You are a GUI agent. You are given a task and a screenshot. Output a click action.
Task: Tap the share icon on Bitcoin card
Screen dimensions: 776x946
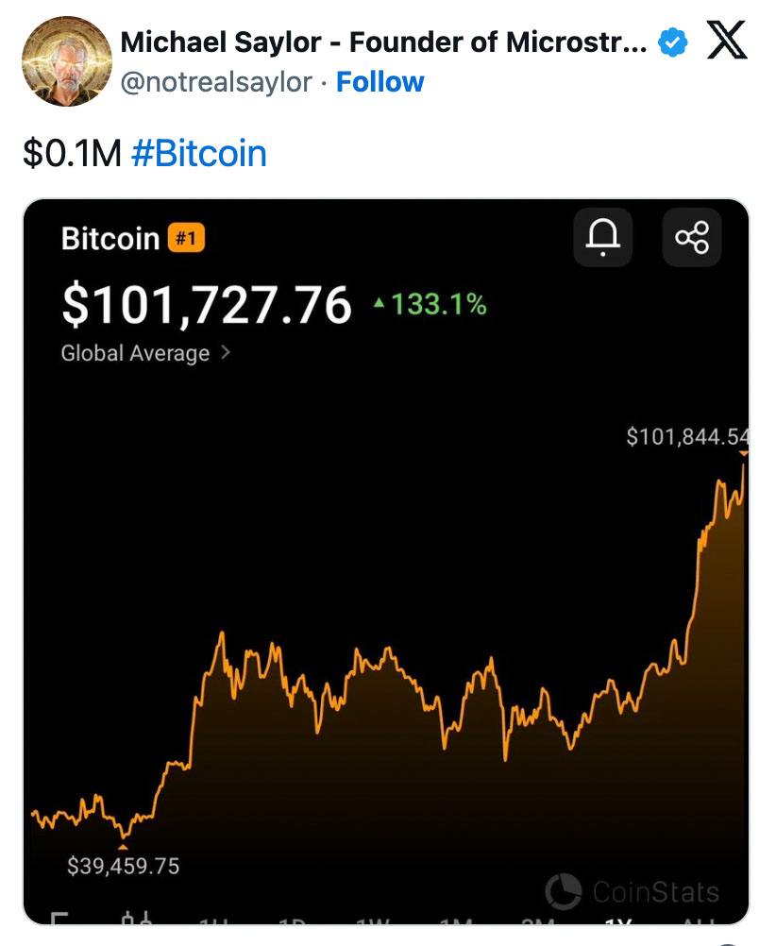[x=692, y=237]
